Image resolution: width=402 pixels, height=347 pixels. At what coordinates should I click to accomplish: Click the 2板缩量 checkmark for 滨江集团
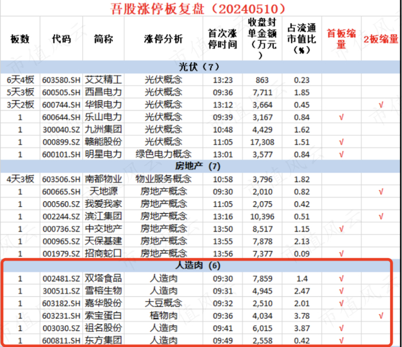point(381,216)
